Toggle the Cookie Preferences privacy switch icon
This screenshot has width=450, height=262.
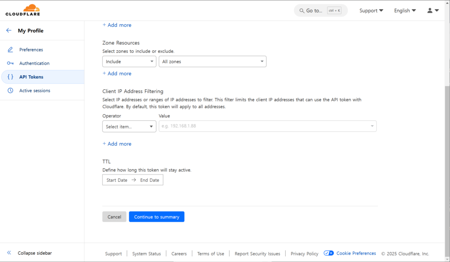click(328, 253)
